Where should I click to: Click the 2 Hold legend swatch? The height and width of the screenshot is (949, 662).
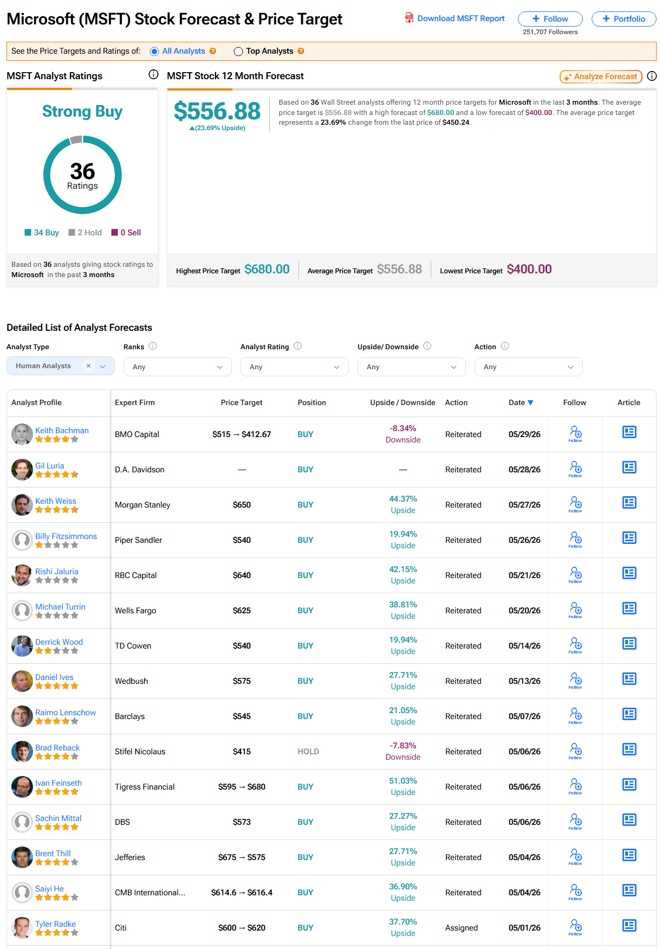click(72, 233)
